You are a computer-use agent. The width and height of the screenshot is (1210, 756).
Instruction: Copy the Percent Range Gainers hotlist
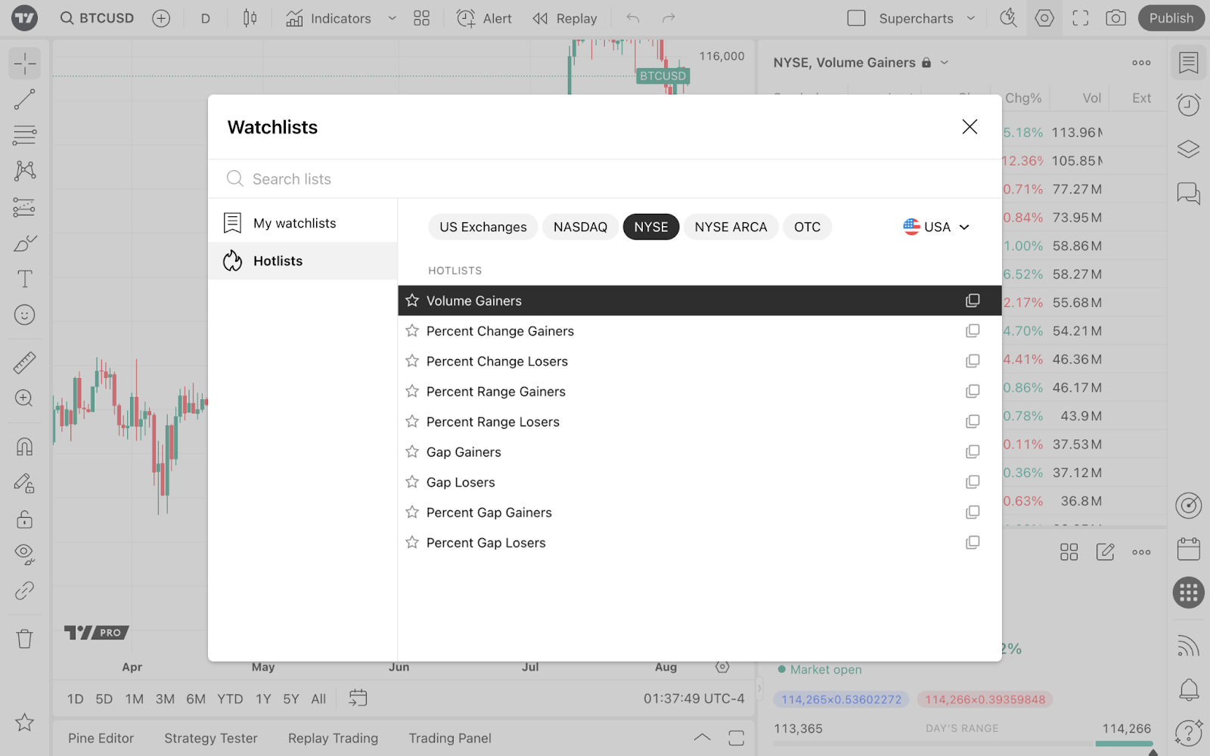click(x=973, y=391)
